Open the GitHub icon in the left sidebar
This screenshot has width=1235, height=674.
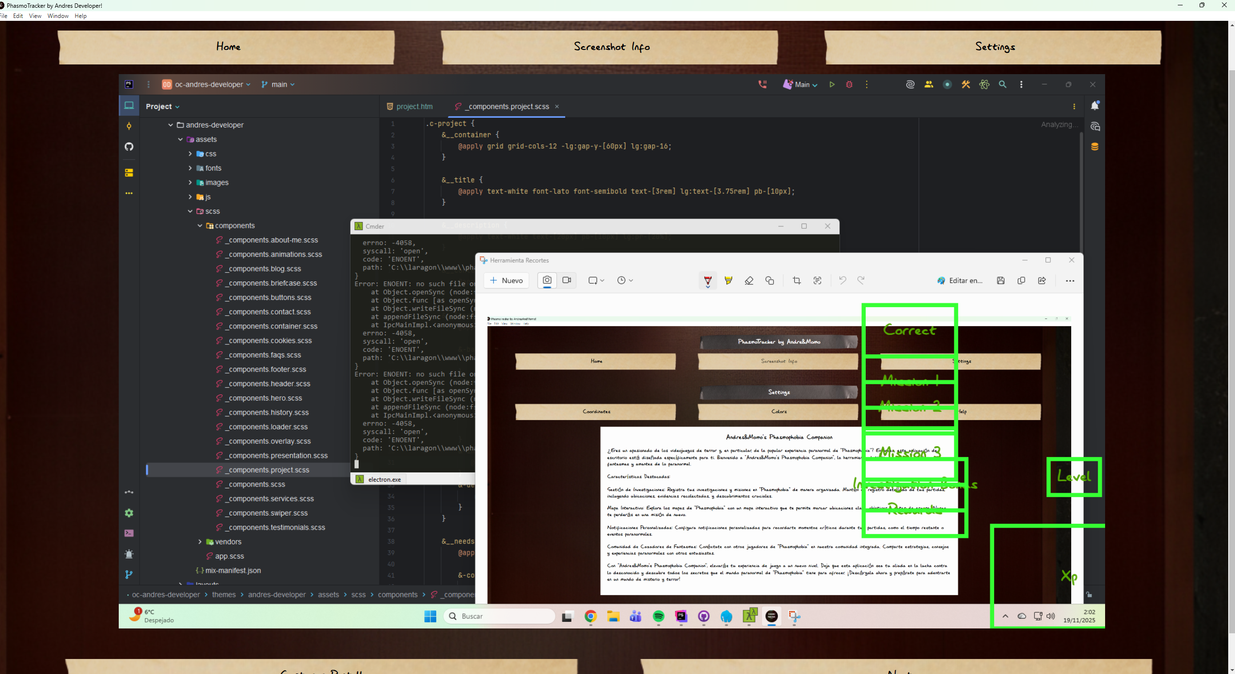[129, 147]
